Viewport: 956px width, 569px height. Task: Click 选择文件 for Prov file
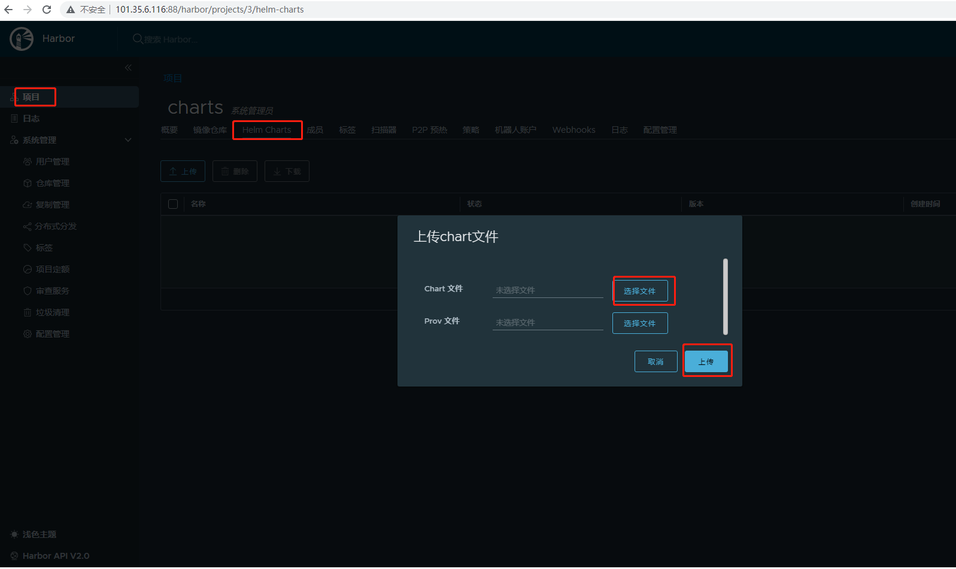639,323
